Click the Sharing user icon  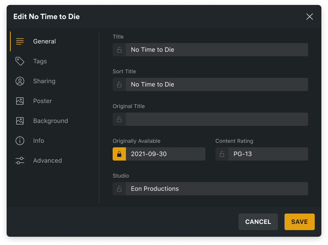point(20,81)
